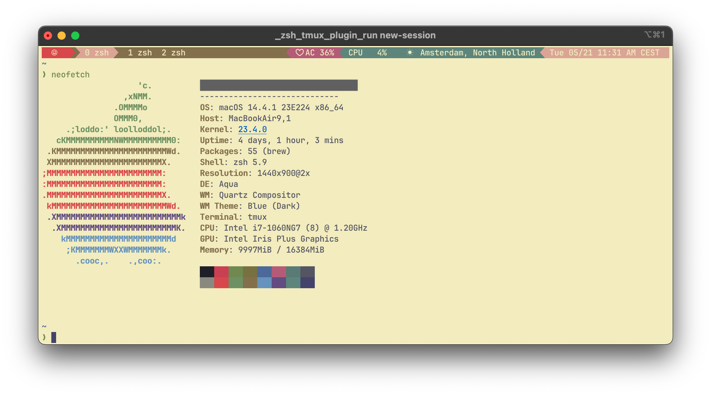Select tmux window 2 zsh
Image resolution: width=711 pixels, height=395 pixels.
[x=173, y=53]
